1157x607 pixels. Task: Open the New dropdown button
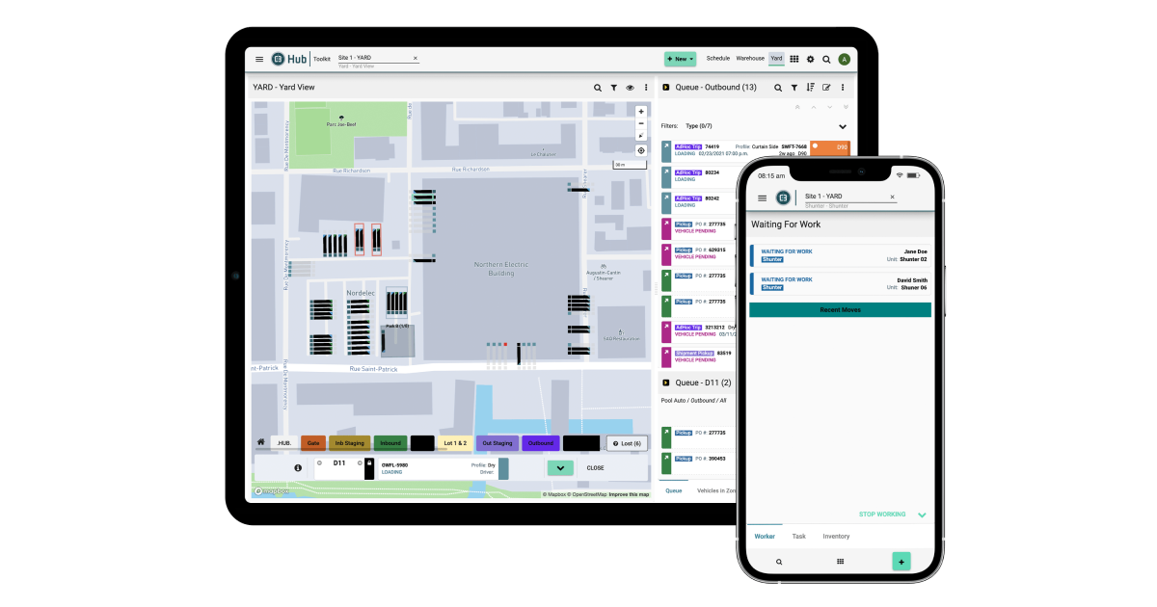click(680, 59)
